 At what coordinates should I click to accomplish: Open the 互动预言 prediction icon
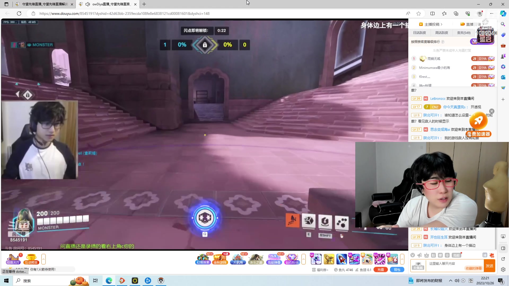(31, 259)
